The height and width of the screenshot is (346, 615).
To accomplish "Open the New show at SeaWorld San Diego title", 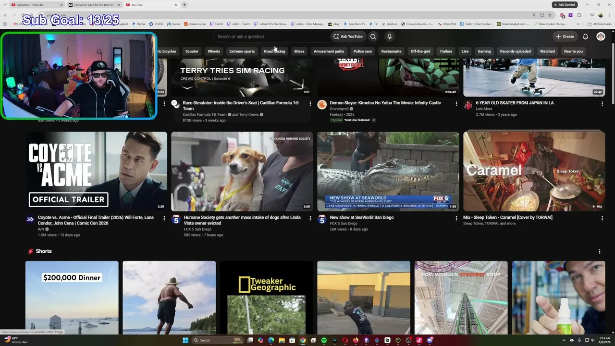I will tap(361, 217).
